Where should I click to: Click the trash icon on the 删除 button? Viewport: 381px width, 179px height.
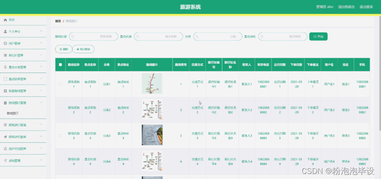(60, 49)
